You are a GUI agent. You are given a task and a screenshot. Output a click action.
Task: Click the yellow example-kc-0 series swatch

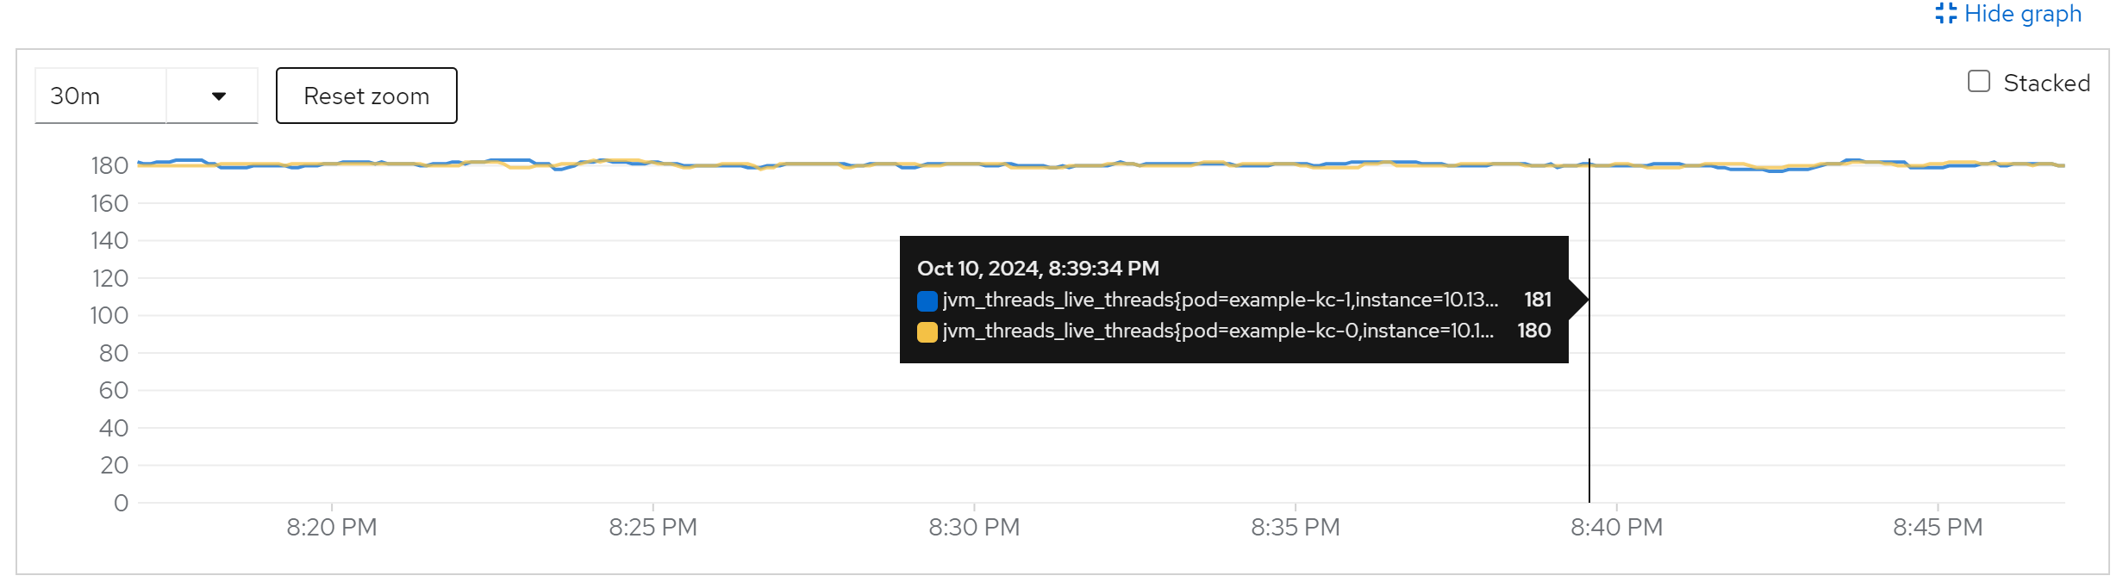927,331
